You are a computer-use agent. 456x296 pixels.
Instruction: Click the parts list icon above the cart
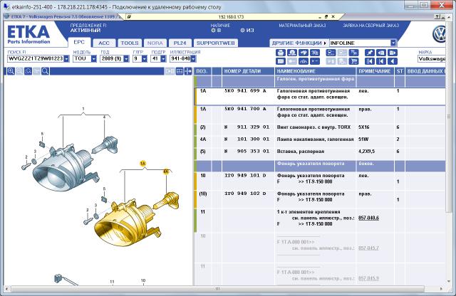tap(353, 53)
